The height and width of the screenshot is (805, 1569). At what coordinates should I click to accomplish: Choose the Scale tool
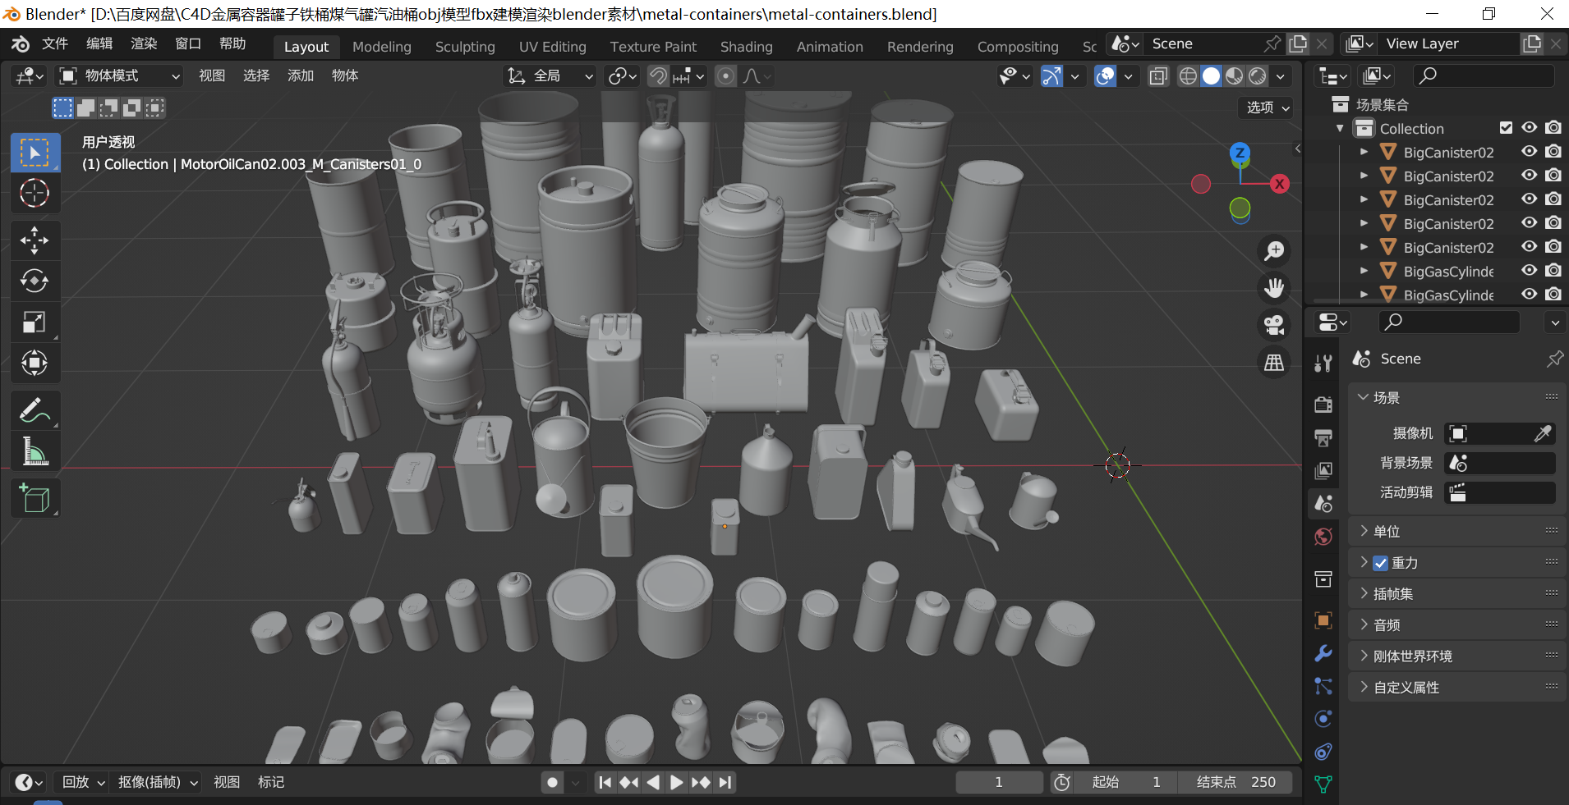click(35, 322)
